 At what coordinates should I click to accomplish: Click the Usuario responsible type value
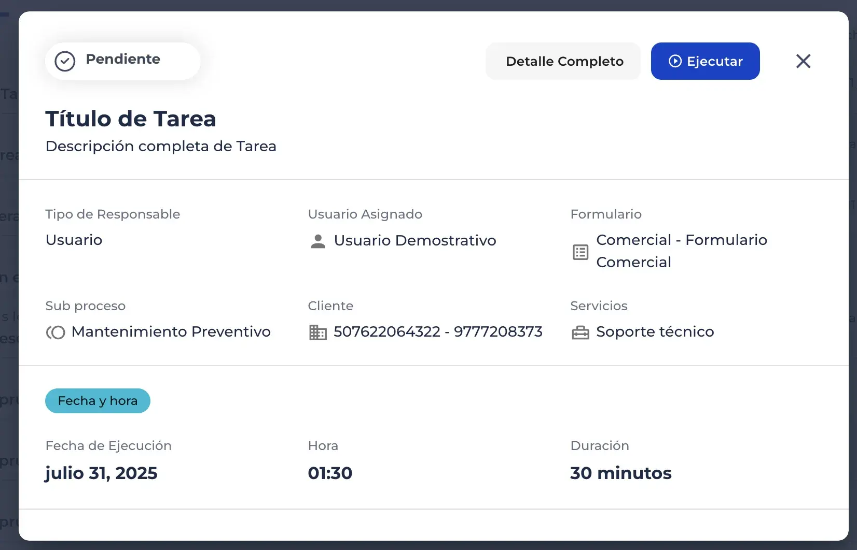click(74, 240)
